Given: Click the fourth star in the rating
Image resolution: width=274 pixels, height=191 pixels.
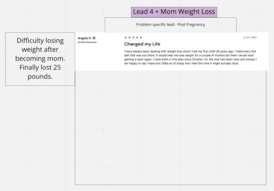Looking at the screenshot, I should coord(137,37).
